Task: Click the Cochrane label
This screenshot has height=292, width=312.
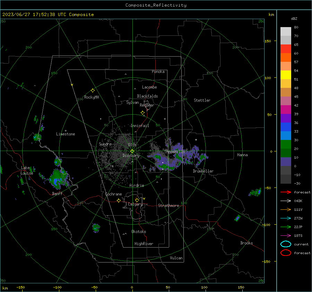Action: 113,194
